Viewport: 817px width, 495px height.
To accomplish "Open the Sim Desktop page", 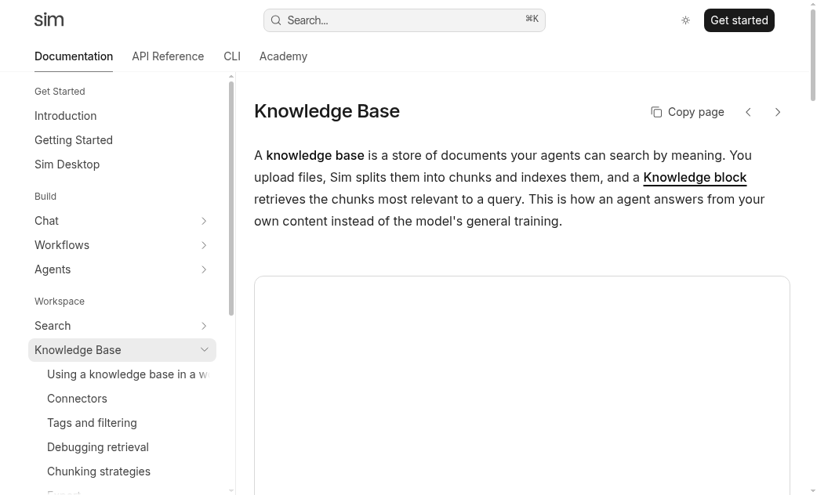I will point(67,164).
